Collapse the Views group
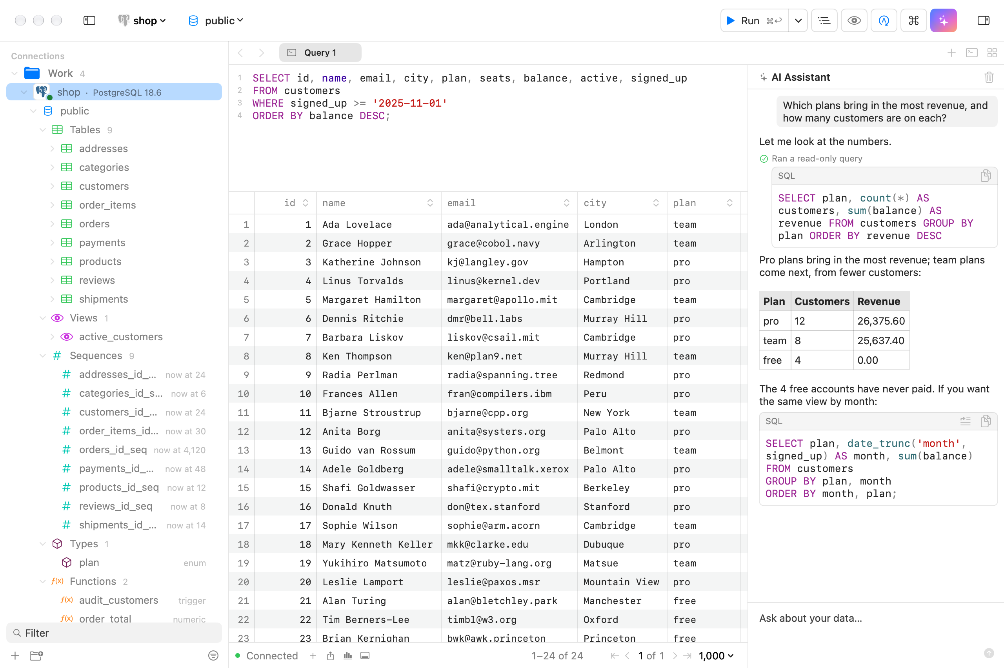 coord(43,318)
